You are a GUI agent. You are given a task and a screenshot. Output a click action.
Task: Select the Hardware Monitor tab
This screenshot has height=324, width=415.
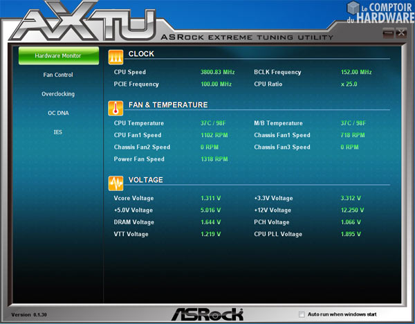pyautogui.click(x=59, y=55)
